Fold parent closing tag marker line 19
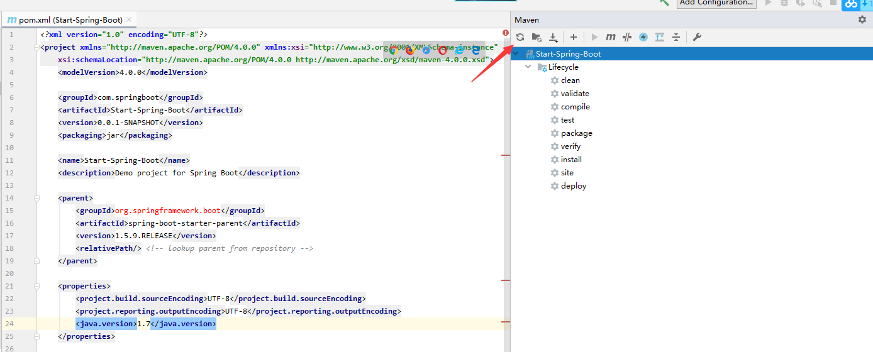873x352 pixels. [37, 261]
